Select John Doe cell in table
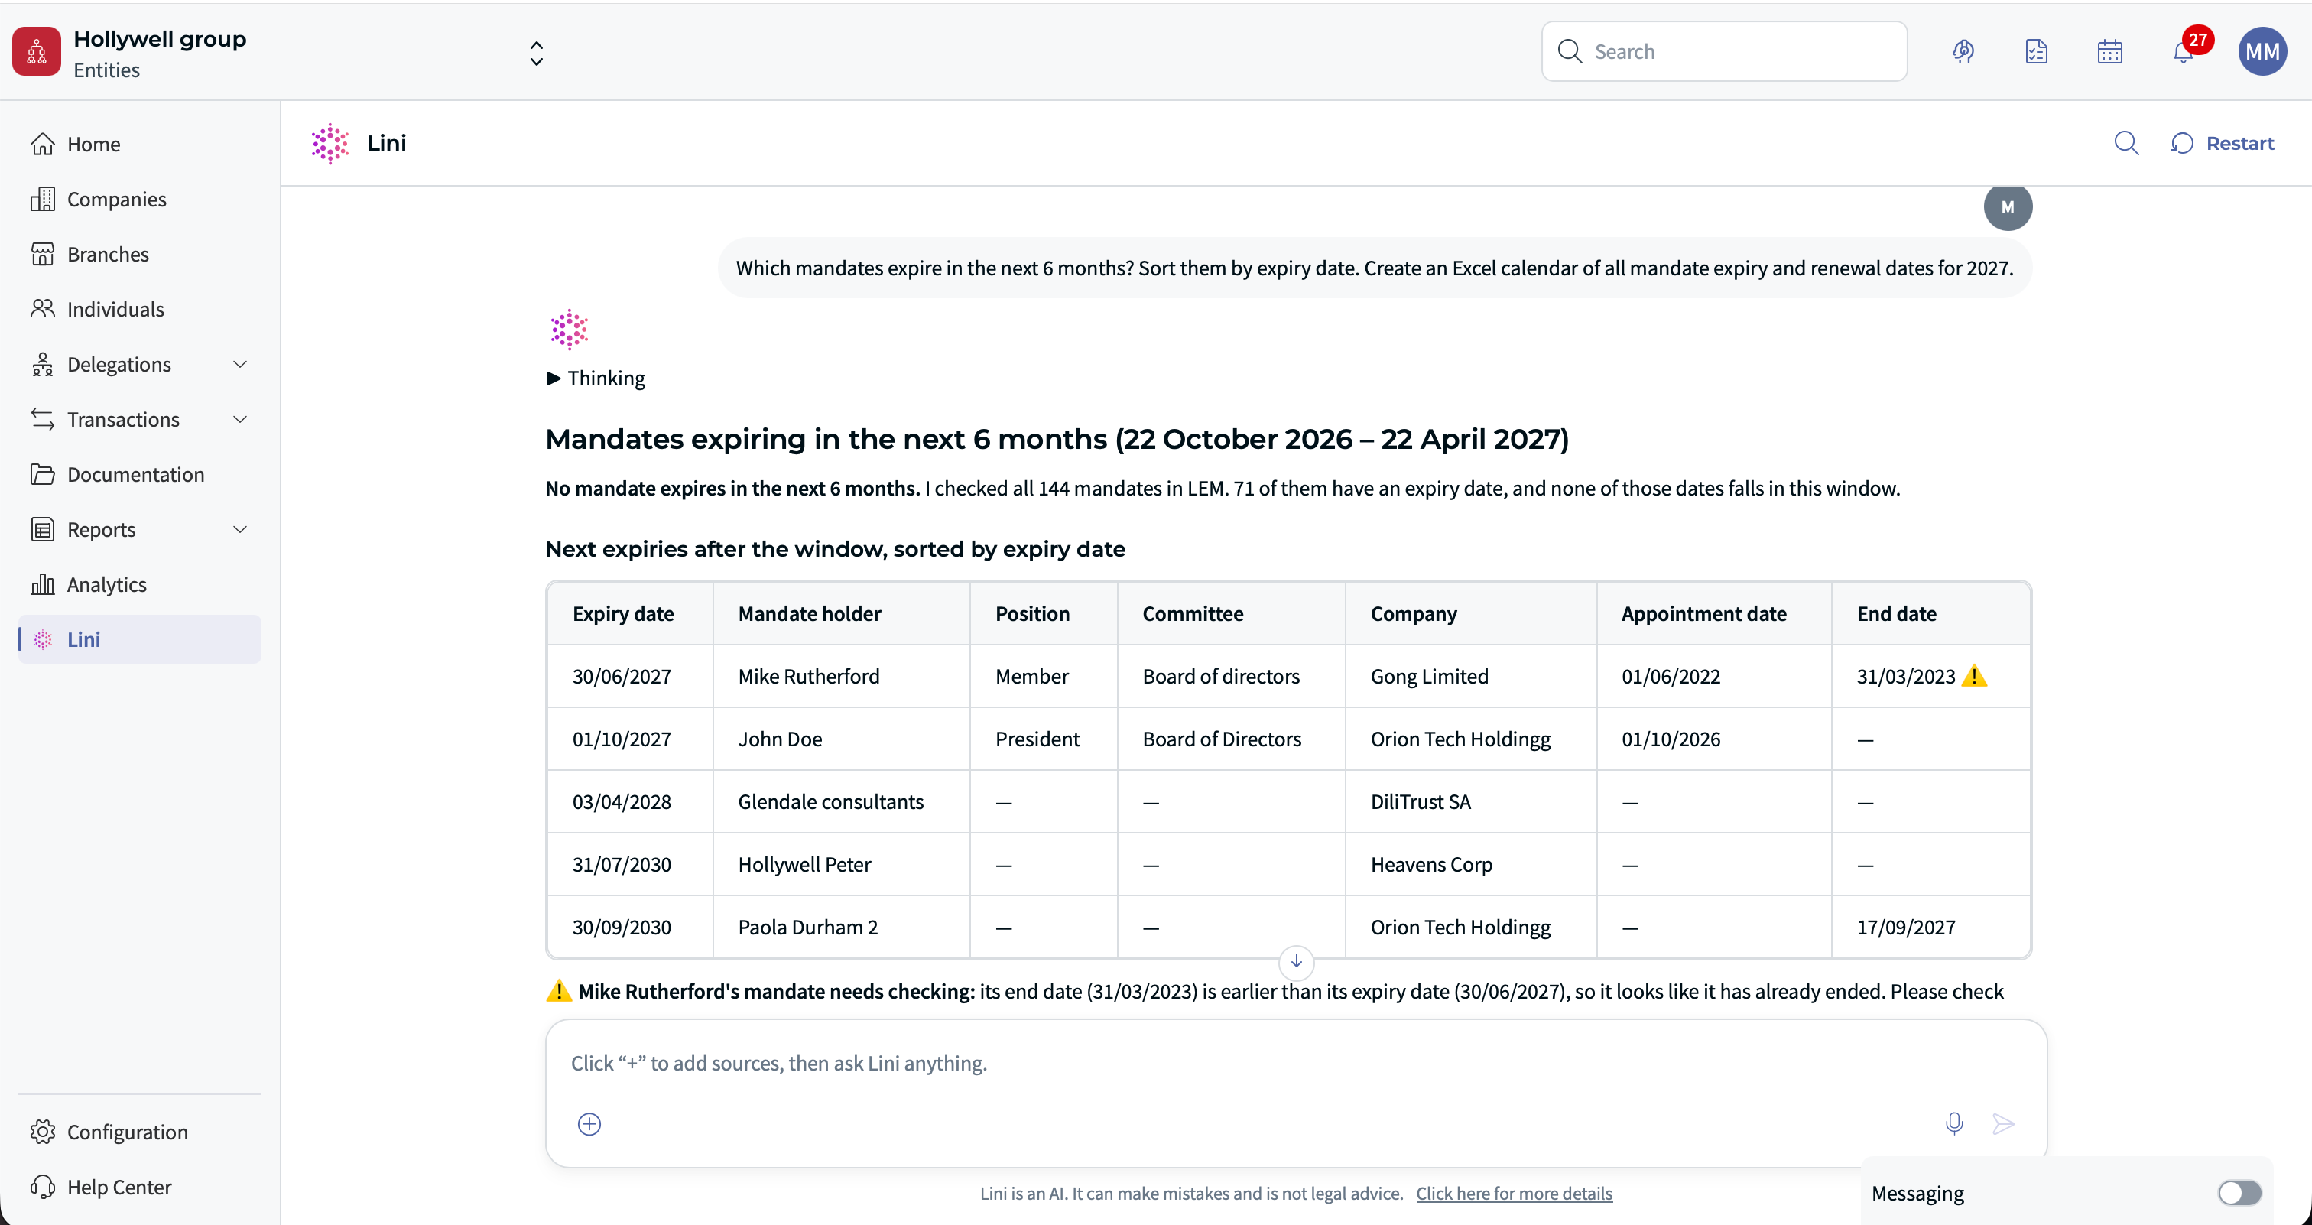Viewport: 2312px width, 1225px height. [841, 739]
